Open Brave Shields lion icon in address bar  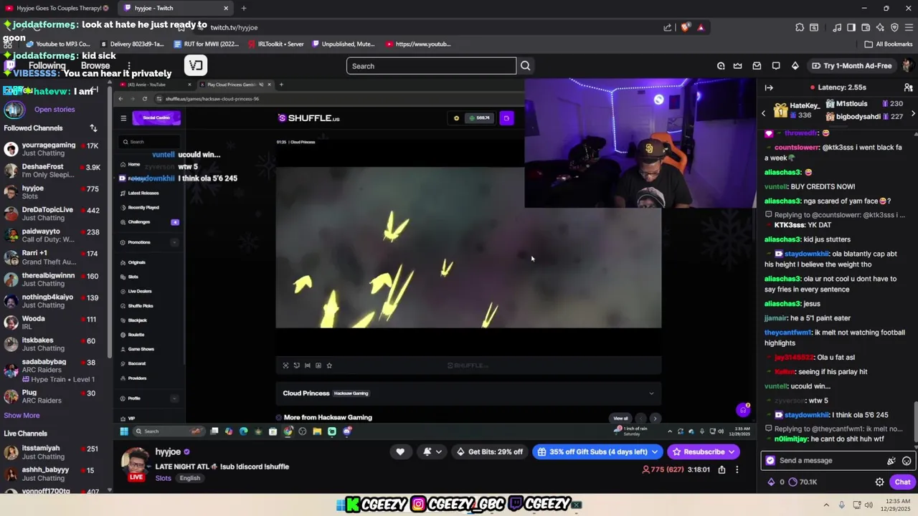tap(686, 27)
